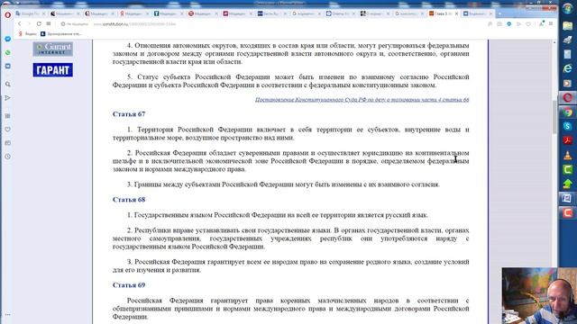Close the Глава 3 tab
This screenshot has height=324, width=577.
tap(457, 13)
